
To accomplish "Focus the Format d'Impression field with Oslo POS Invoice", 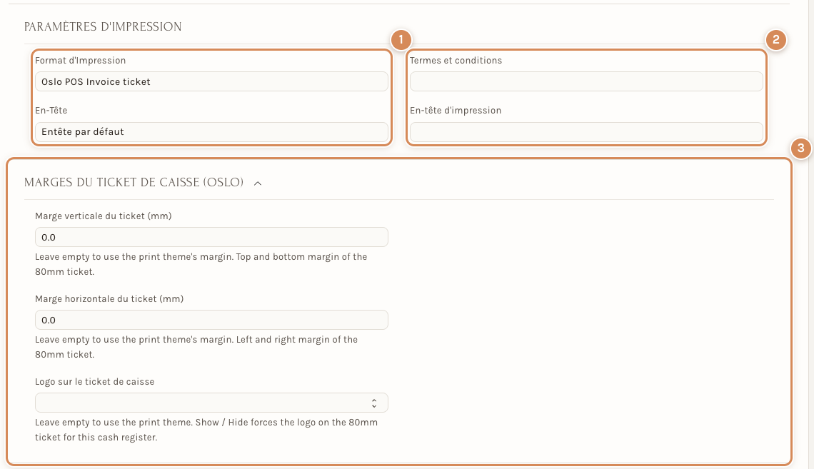I will (x=211, y=81).
